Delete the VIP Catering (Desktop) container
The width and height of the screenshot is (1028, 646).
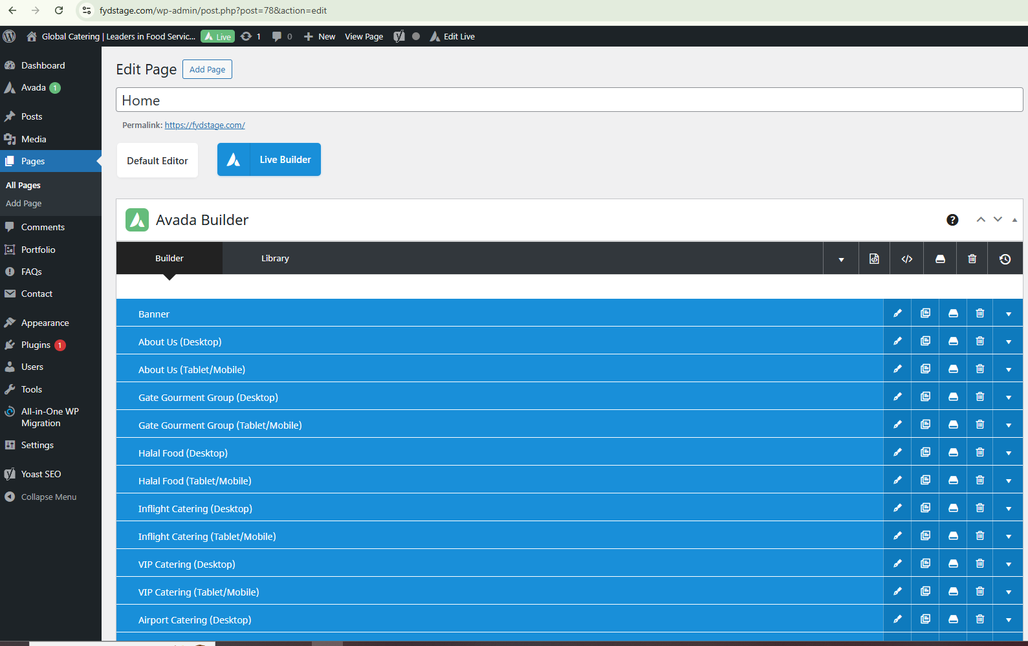[980, 564]
